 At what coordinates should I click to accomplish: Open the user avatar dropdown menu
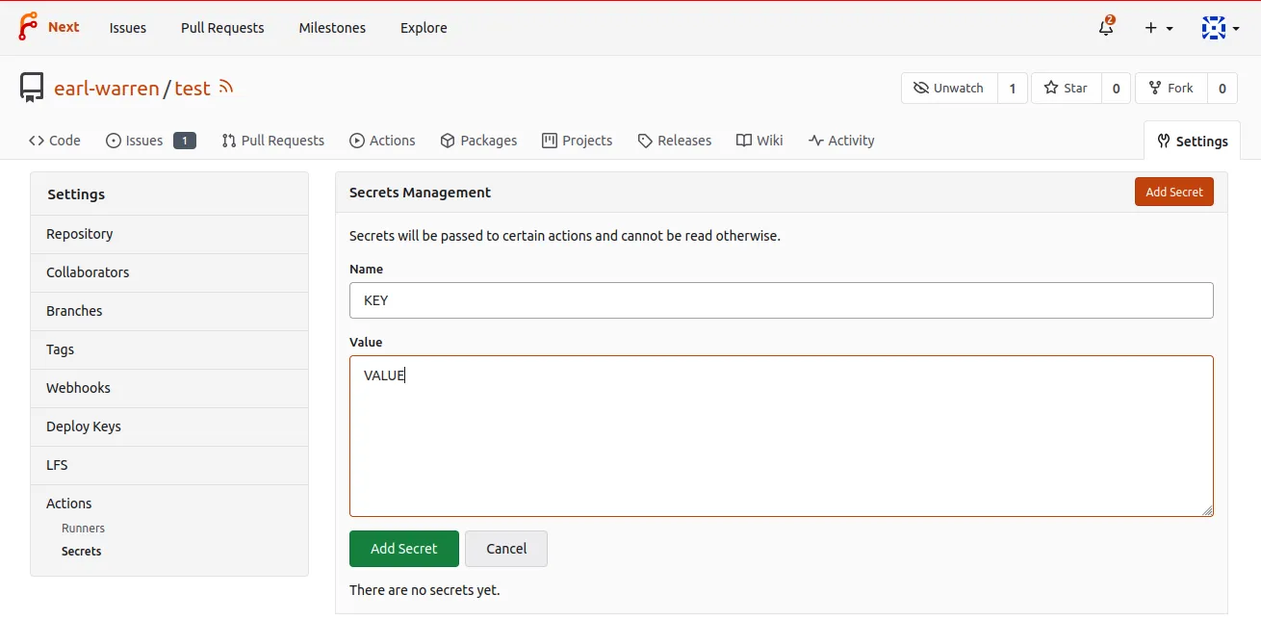coord(1220,28)
